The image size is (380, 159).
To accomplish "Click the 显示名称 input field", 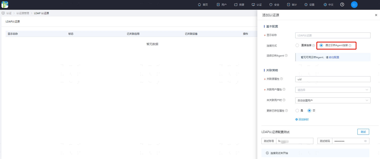I will [x=333, y=35].
